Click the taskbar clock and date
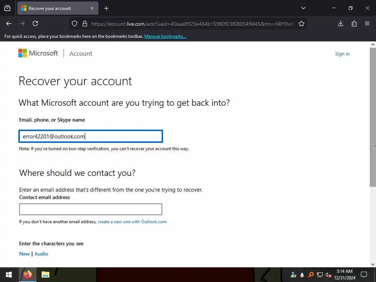This screenshot has width=376, height=282. (x=344, y=275)
